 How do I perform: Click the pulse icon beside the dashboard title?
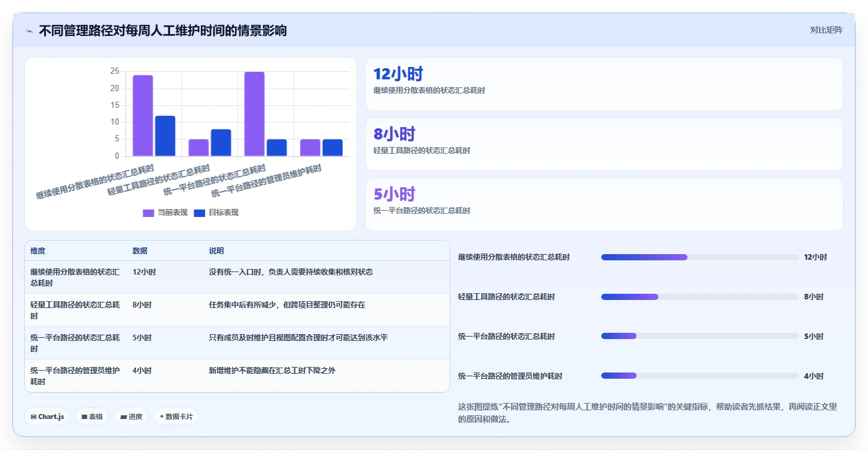[30, 30]
